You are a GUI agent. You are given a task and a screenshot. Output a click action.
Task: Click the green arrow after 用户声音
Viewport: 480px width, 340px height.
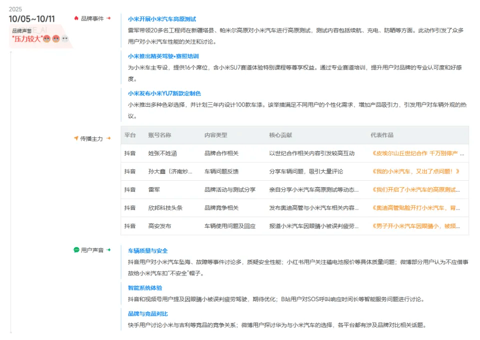pyautogui.click(x=108, y=250)
